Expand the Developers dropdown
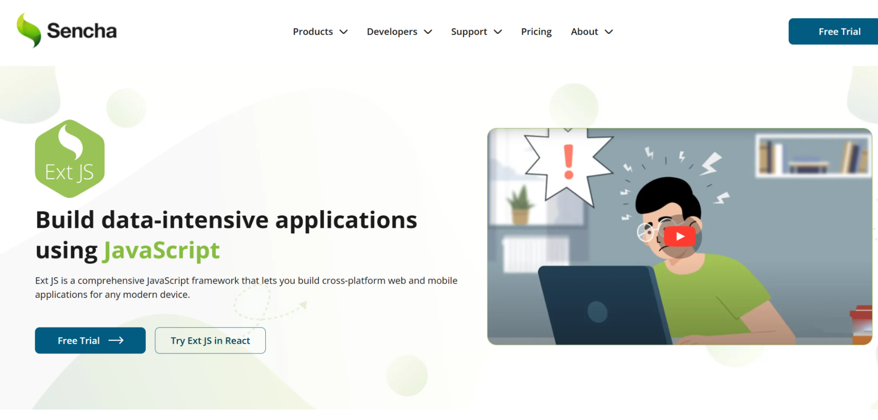The width and height of the screenshot is (878, 420). 399,31
